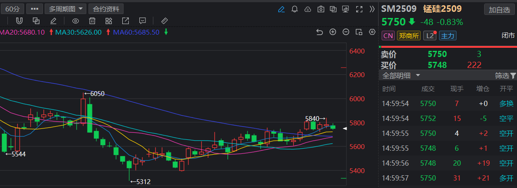
Task: Collapse side panel with double chevron
Action: pos(372,9)
